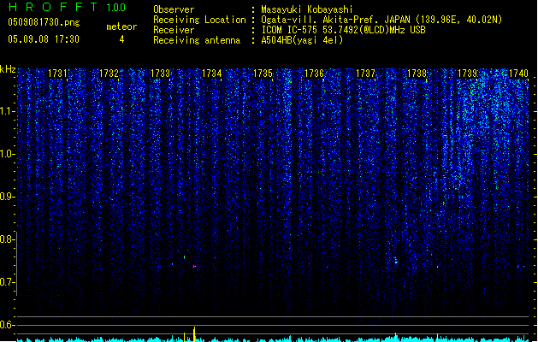Click the Receiver label
The width and height of the screenshot is (538, 342).
pyautogui.click(x=174, y=30)
